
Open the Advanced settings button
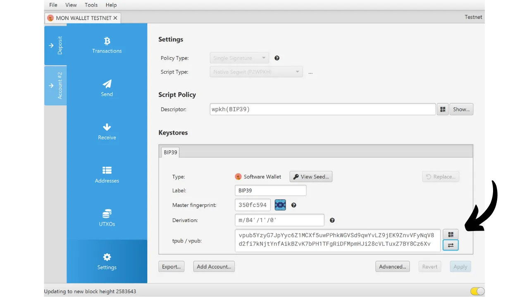[392, 266]
